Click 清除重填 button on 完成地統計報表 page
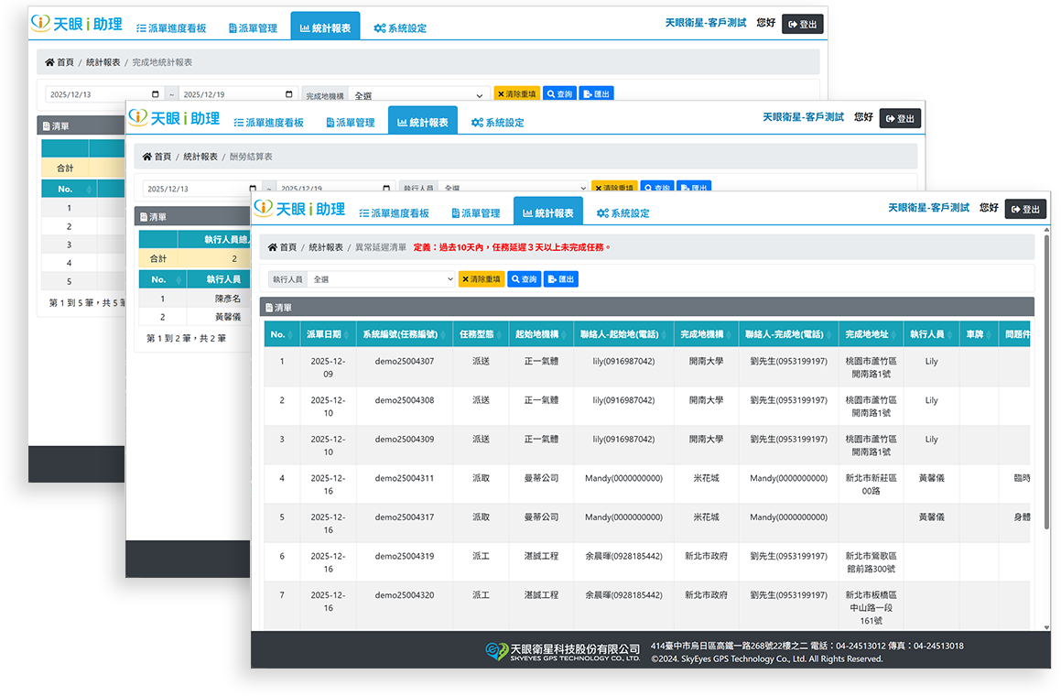This screenshot has width=1061, height=696. point(516,94)
